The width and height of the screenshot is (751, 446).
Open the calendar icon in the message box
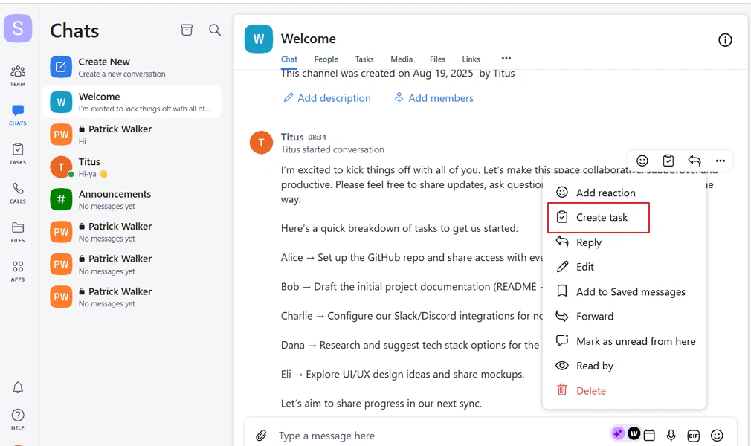(x=649, y=435)
